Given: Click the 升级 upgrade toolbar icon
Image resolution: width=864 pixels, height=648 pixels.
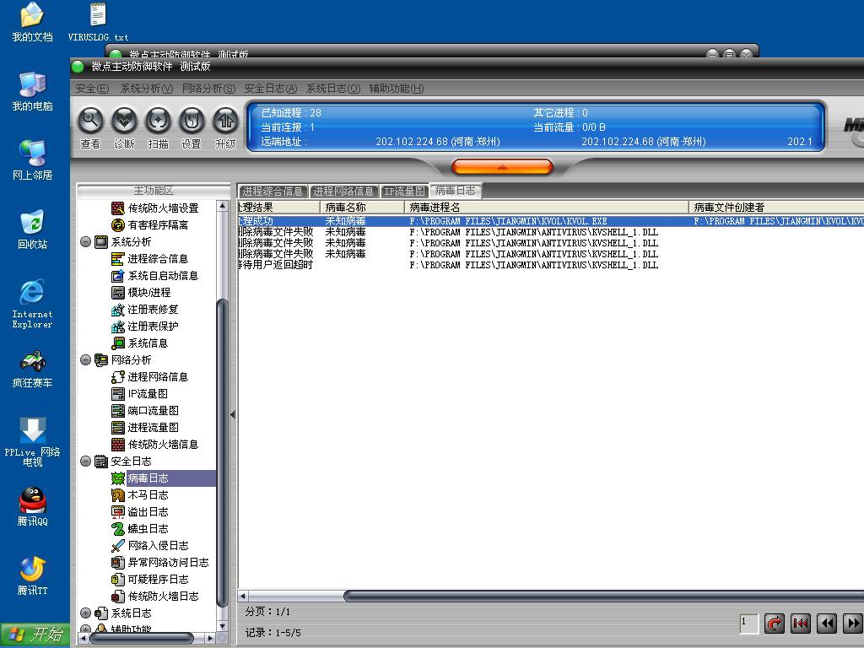Looking at the screenshot, I should (x=225, y=120).
